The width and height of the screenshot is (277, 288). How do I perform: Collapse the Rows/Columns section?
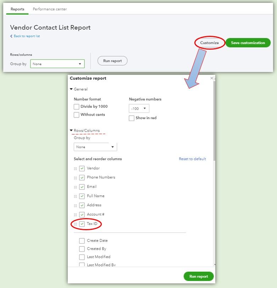click(x=71, y=131)
